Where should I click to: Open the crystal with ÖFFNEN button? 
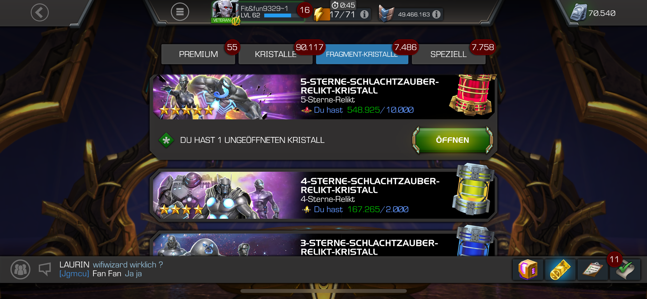(453, 140)
